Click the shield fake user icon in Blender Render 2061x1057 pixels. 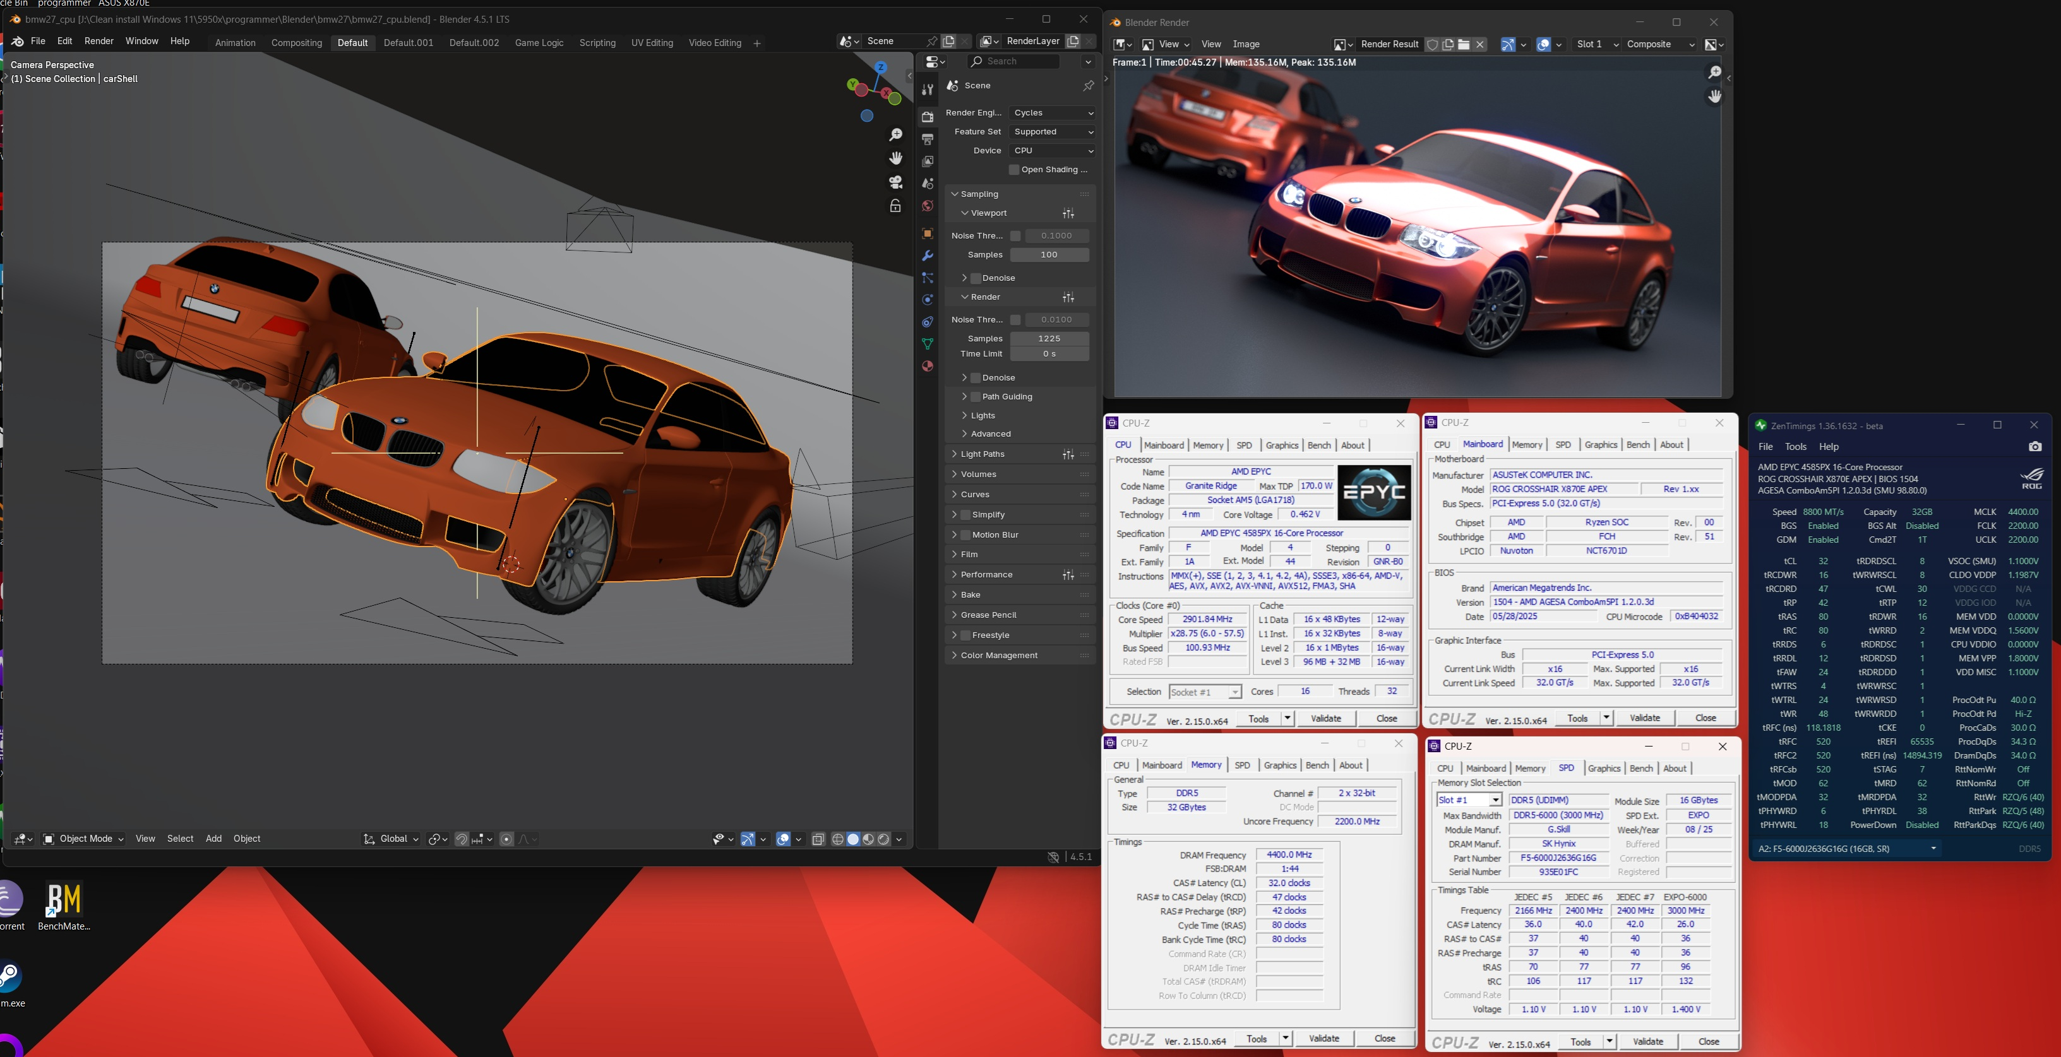pos(1433,45)
